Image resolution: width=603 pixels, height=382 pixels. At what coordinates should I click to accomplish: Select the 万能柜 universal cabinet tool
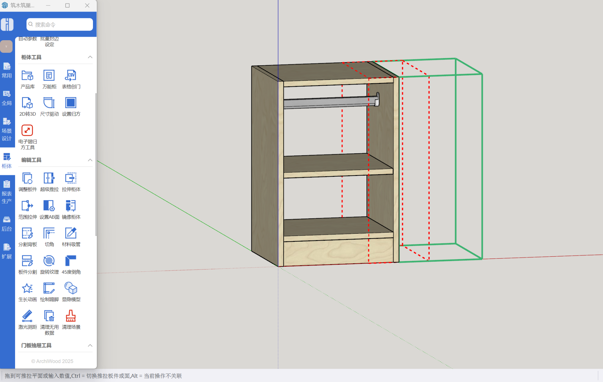(x=49, y=76)
